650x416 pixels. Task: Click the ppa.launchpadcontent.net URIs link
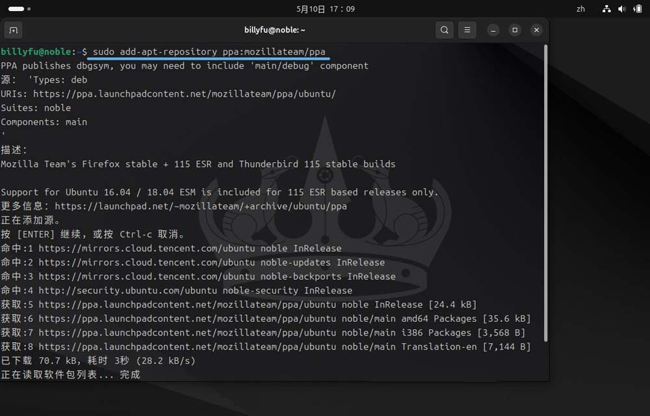(x=184, y=94)
